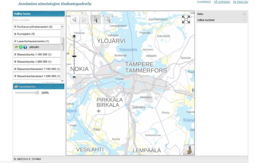
Task: Click the background map opacity slider handle
Action: [37, 93]
